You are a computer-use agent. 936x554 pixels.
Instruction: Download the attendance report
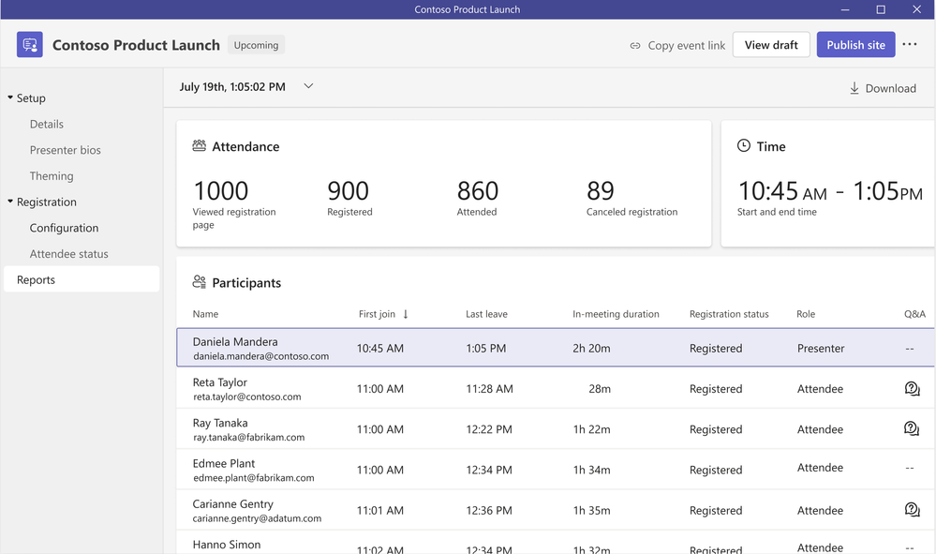[x=883, y=88]
